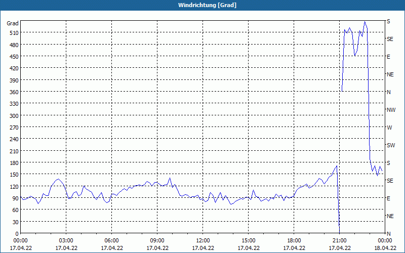This screenshot has height=253, width=405.
Task: Click the 09:00 time label
Action: [x=157, y=241]
